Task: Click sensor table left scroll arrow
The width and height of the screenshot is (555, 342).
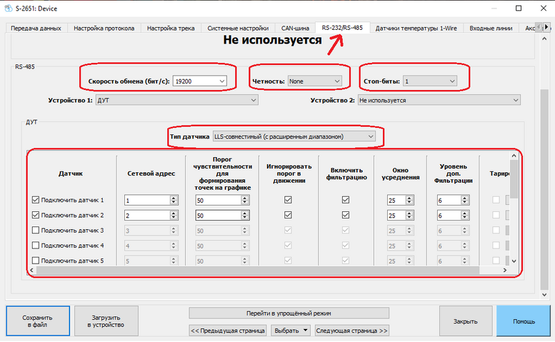Action: (32, 270)
